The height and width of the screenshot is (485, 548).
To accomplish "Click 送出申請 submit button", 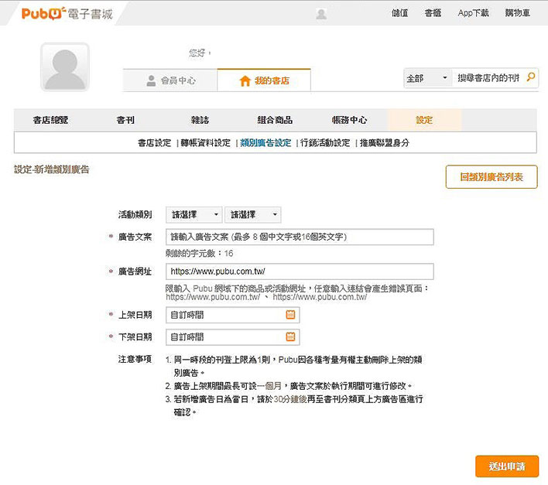I will [x=507, y=466].
